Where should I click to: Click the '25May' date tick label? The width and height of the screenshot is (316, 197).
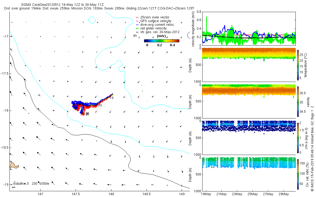(253, 194)
